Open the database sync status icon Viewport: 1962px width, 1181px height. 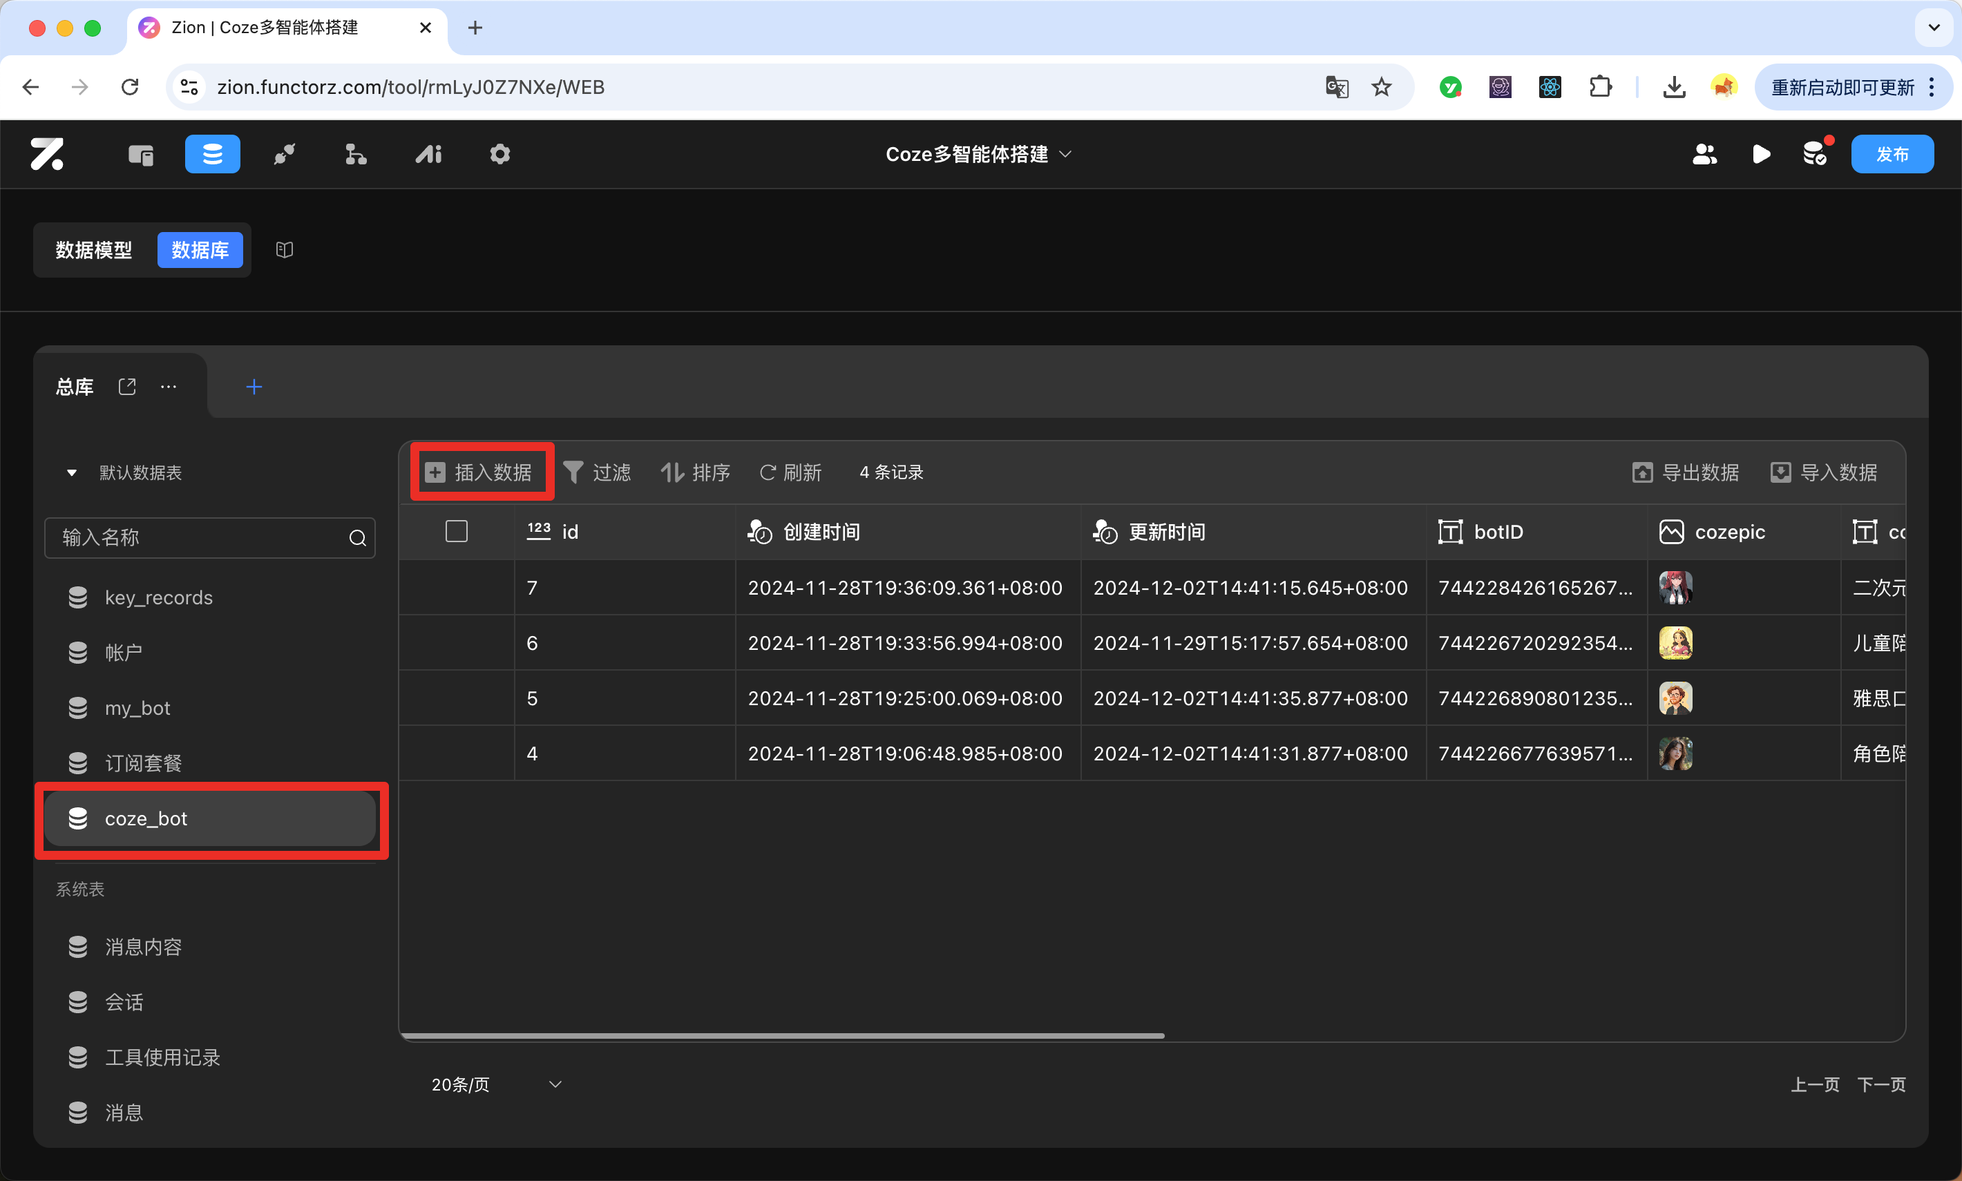click(x=1816, y=153)
